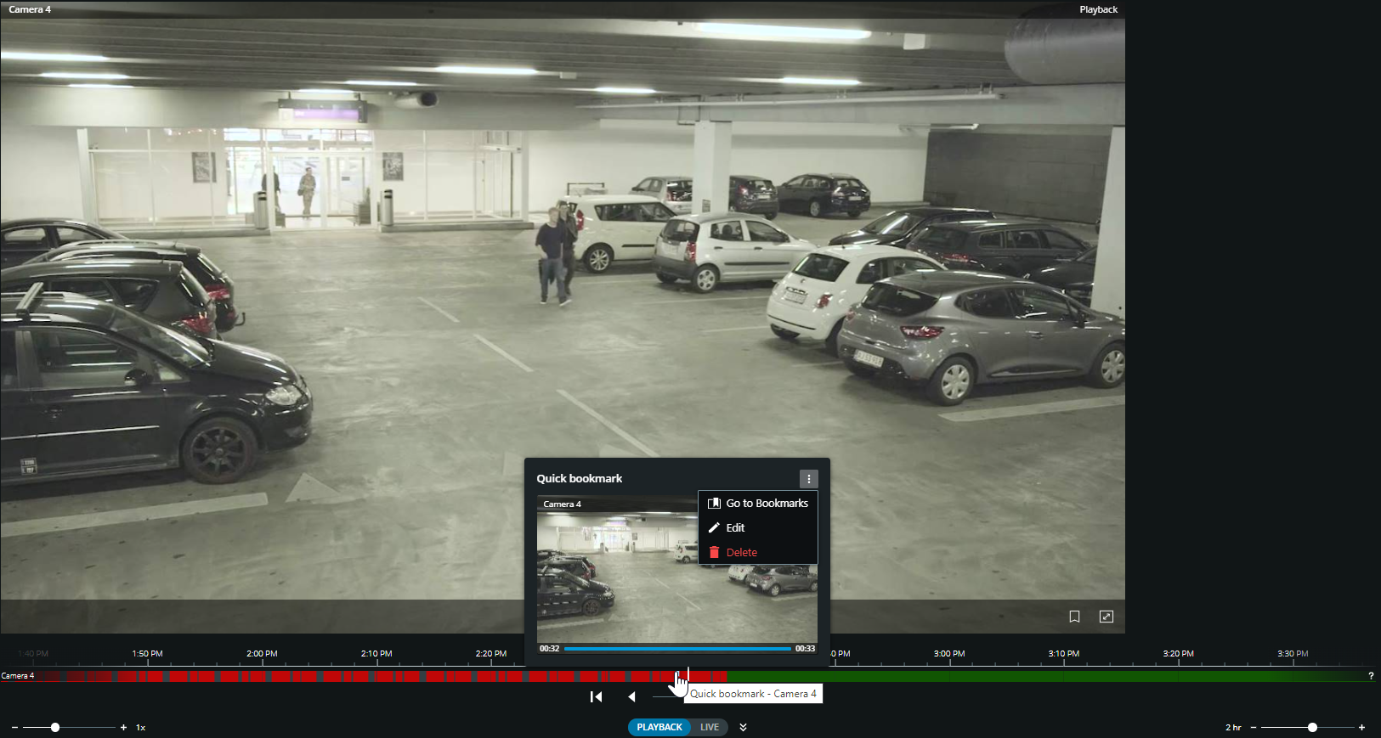Screen dimensions: 1381x738
Task: Click the minus icon beside the 2 hr timespan
Action: 1254,728
